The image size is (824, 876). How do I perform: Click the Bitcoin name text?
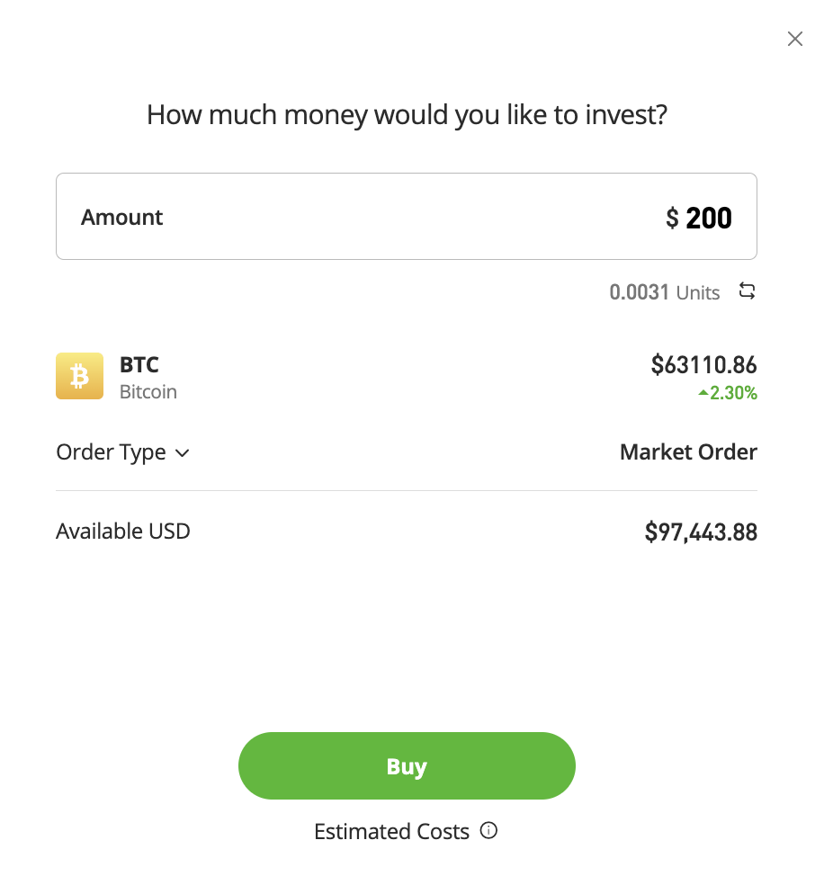pyautogui.click(x=148, y=391)
